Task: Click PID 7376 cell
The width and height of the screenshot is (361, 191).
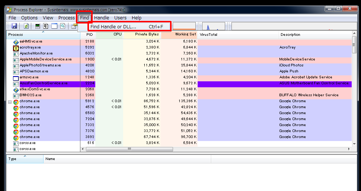Action: pyautogui.click(x=90, y=131)
